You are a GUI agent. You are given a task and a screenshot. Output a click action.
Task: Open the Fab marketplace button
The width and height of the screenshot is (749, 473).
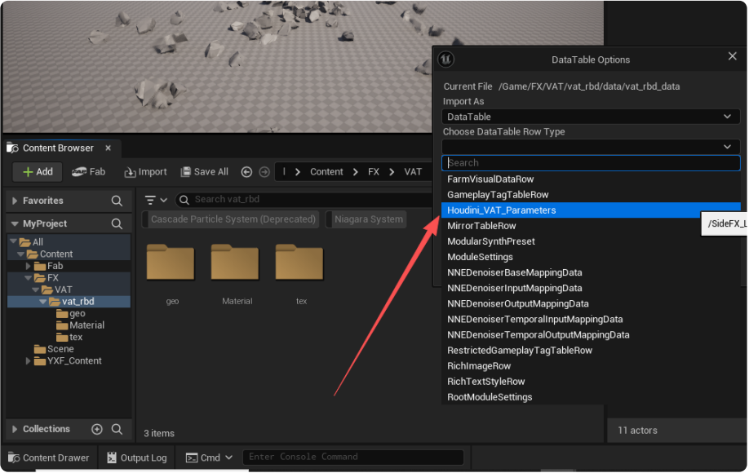point(89,172)
